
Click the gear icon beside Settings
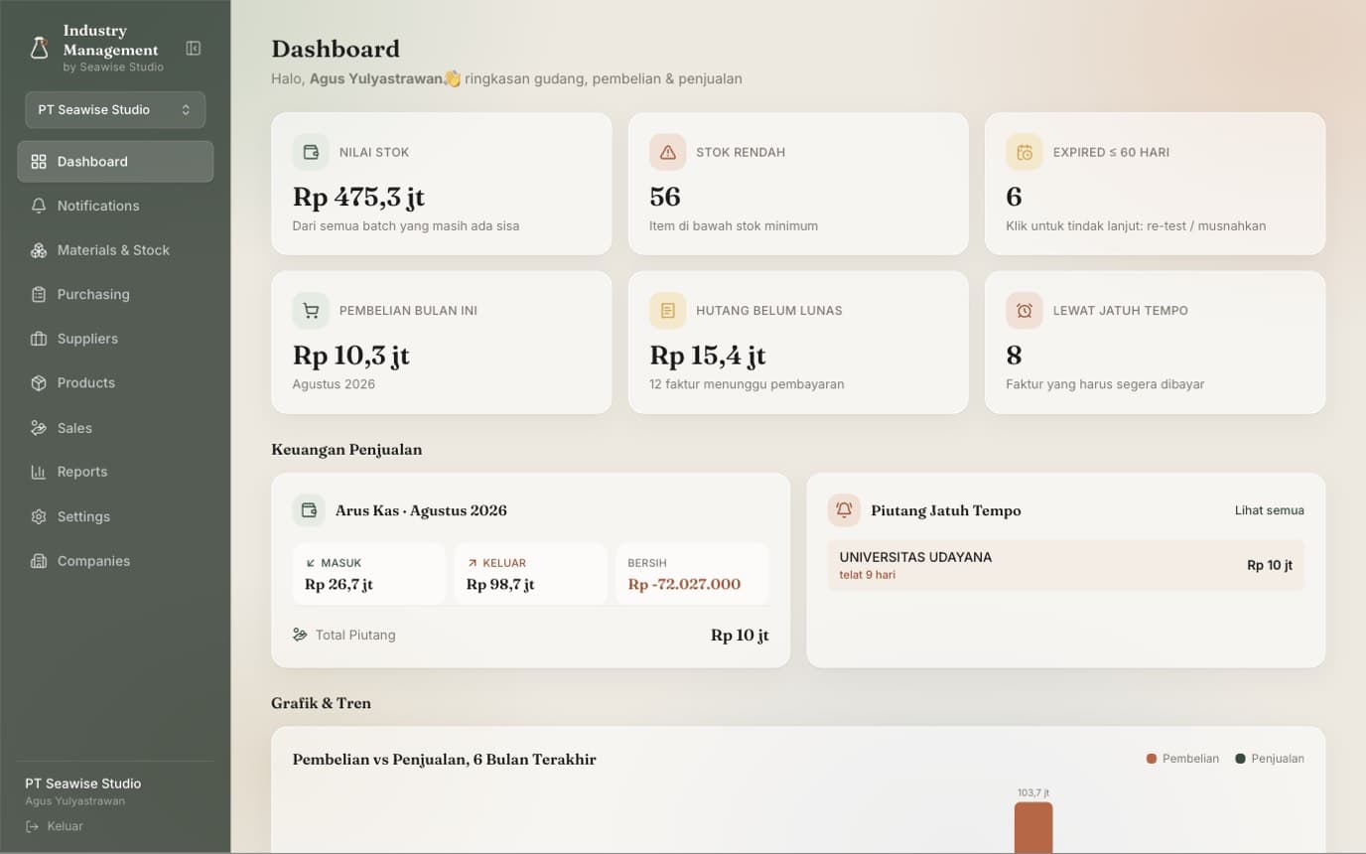click(x=39, y=516)
